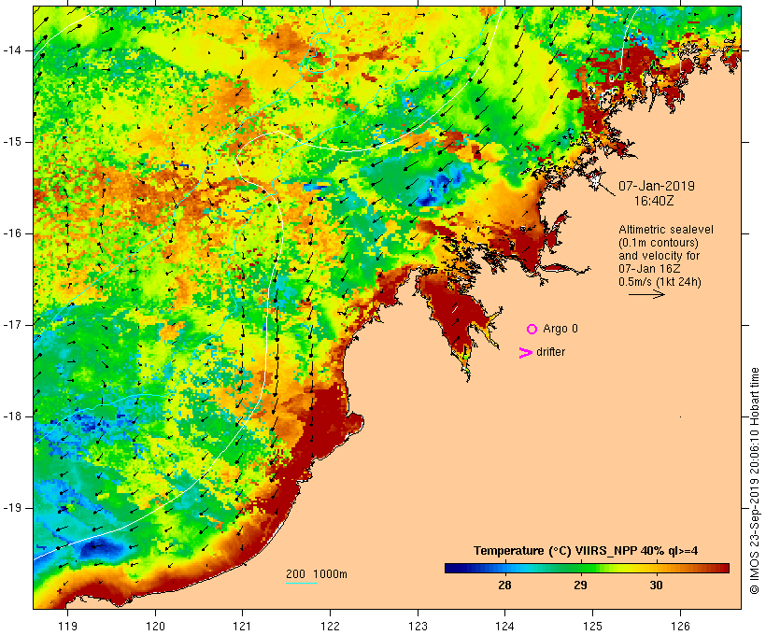Click latitude axis label -14

12,50
